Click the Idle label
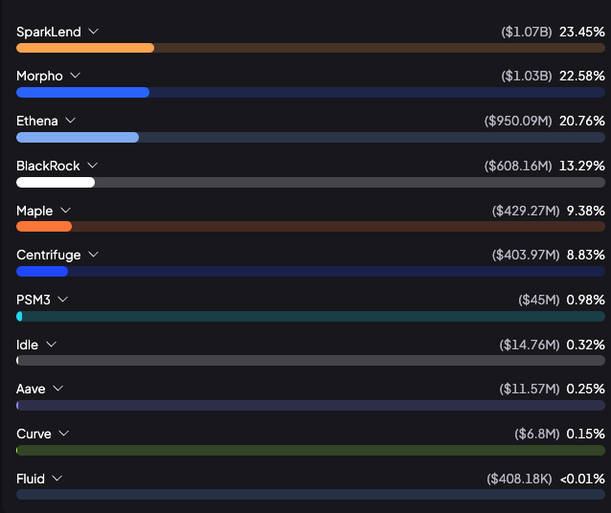This screenshot has width=611, height=513. point(27,346)
